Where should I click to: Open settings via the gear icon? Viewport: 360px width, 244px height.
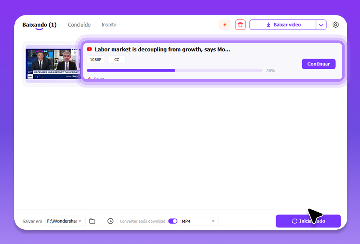coord(335,25)
